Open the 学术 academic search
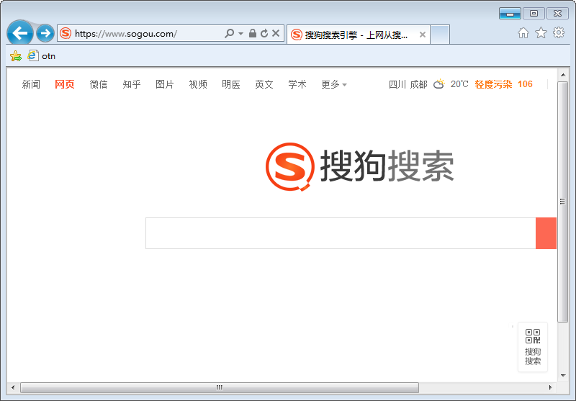This screenshot has width=576, height=401. (x=297, y=84)
